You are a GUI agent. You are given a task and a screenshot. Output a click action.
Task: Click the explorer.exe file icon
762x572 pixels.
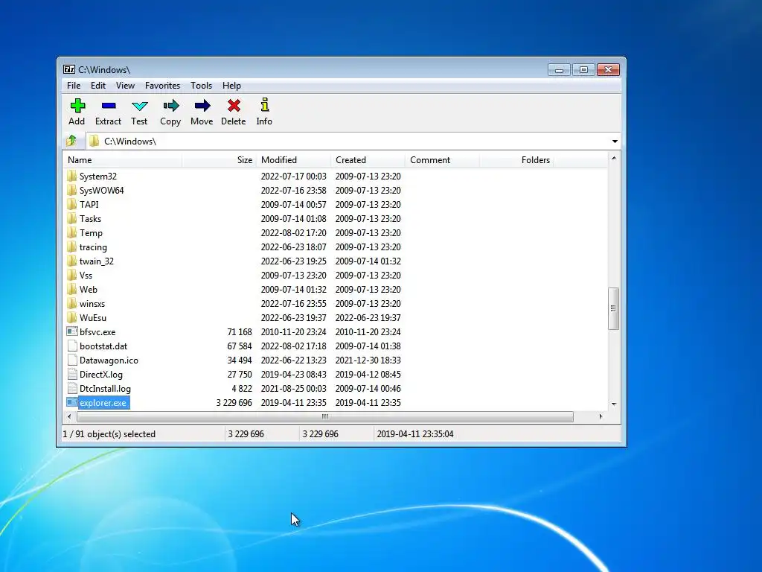[72, 402]
